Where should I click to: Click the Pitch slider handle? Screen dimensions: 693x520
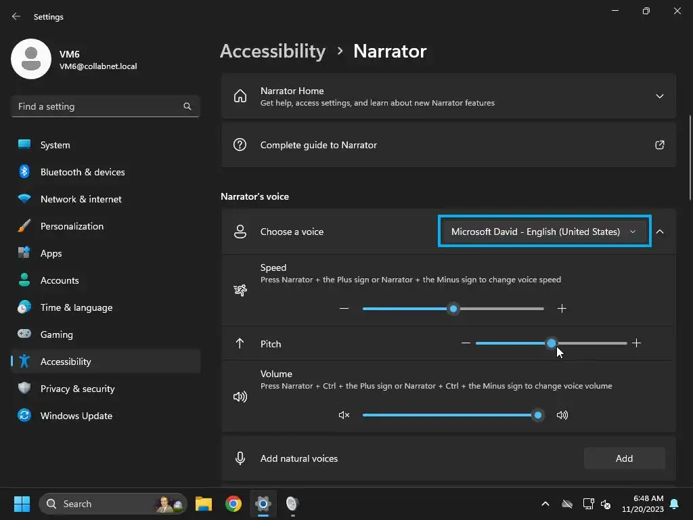[551, 343]
